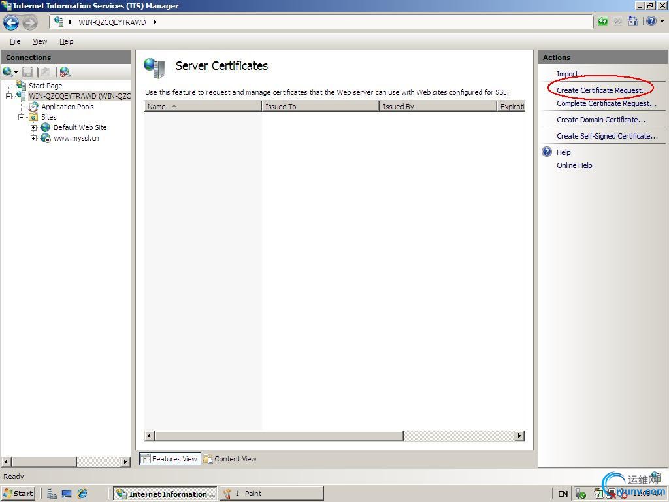Click the Windows Start button

(x=18, y=494)
